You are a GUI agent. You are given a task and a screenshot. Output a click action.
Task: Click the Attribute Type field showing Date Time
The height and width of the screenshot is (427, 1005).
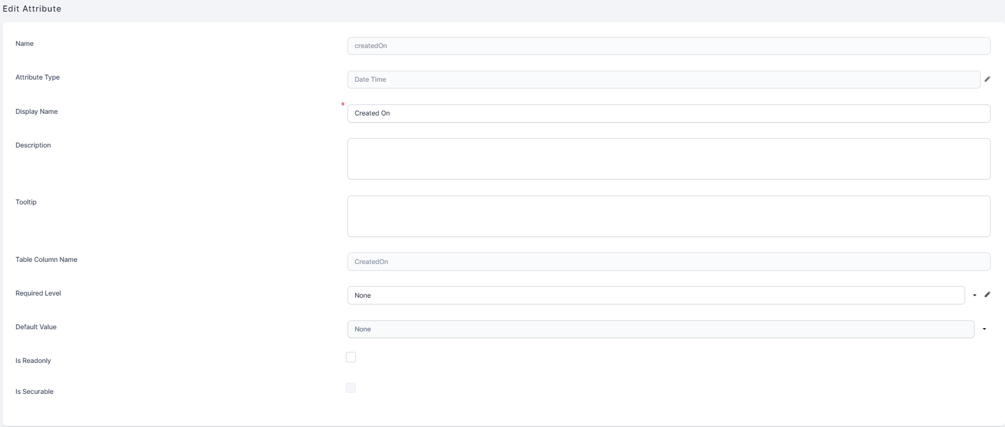(x=664, y=80)
